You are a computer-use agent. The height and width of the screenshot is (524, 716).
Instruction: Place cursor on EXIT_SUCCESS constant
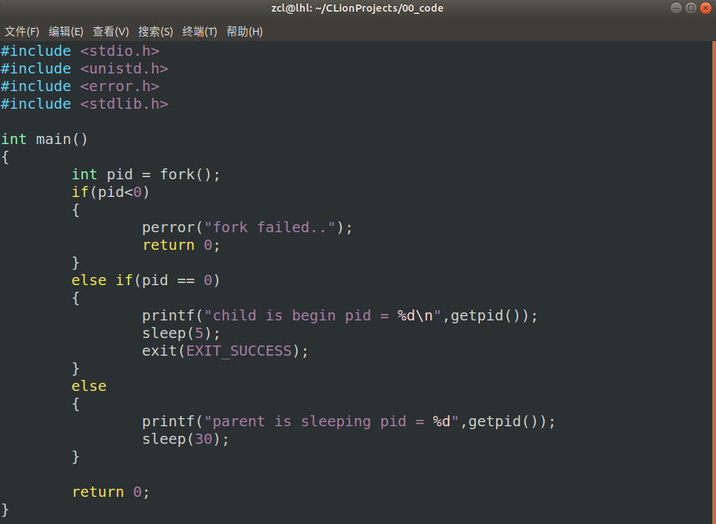(x=239, y=351)
